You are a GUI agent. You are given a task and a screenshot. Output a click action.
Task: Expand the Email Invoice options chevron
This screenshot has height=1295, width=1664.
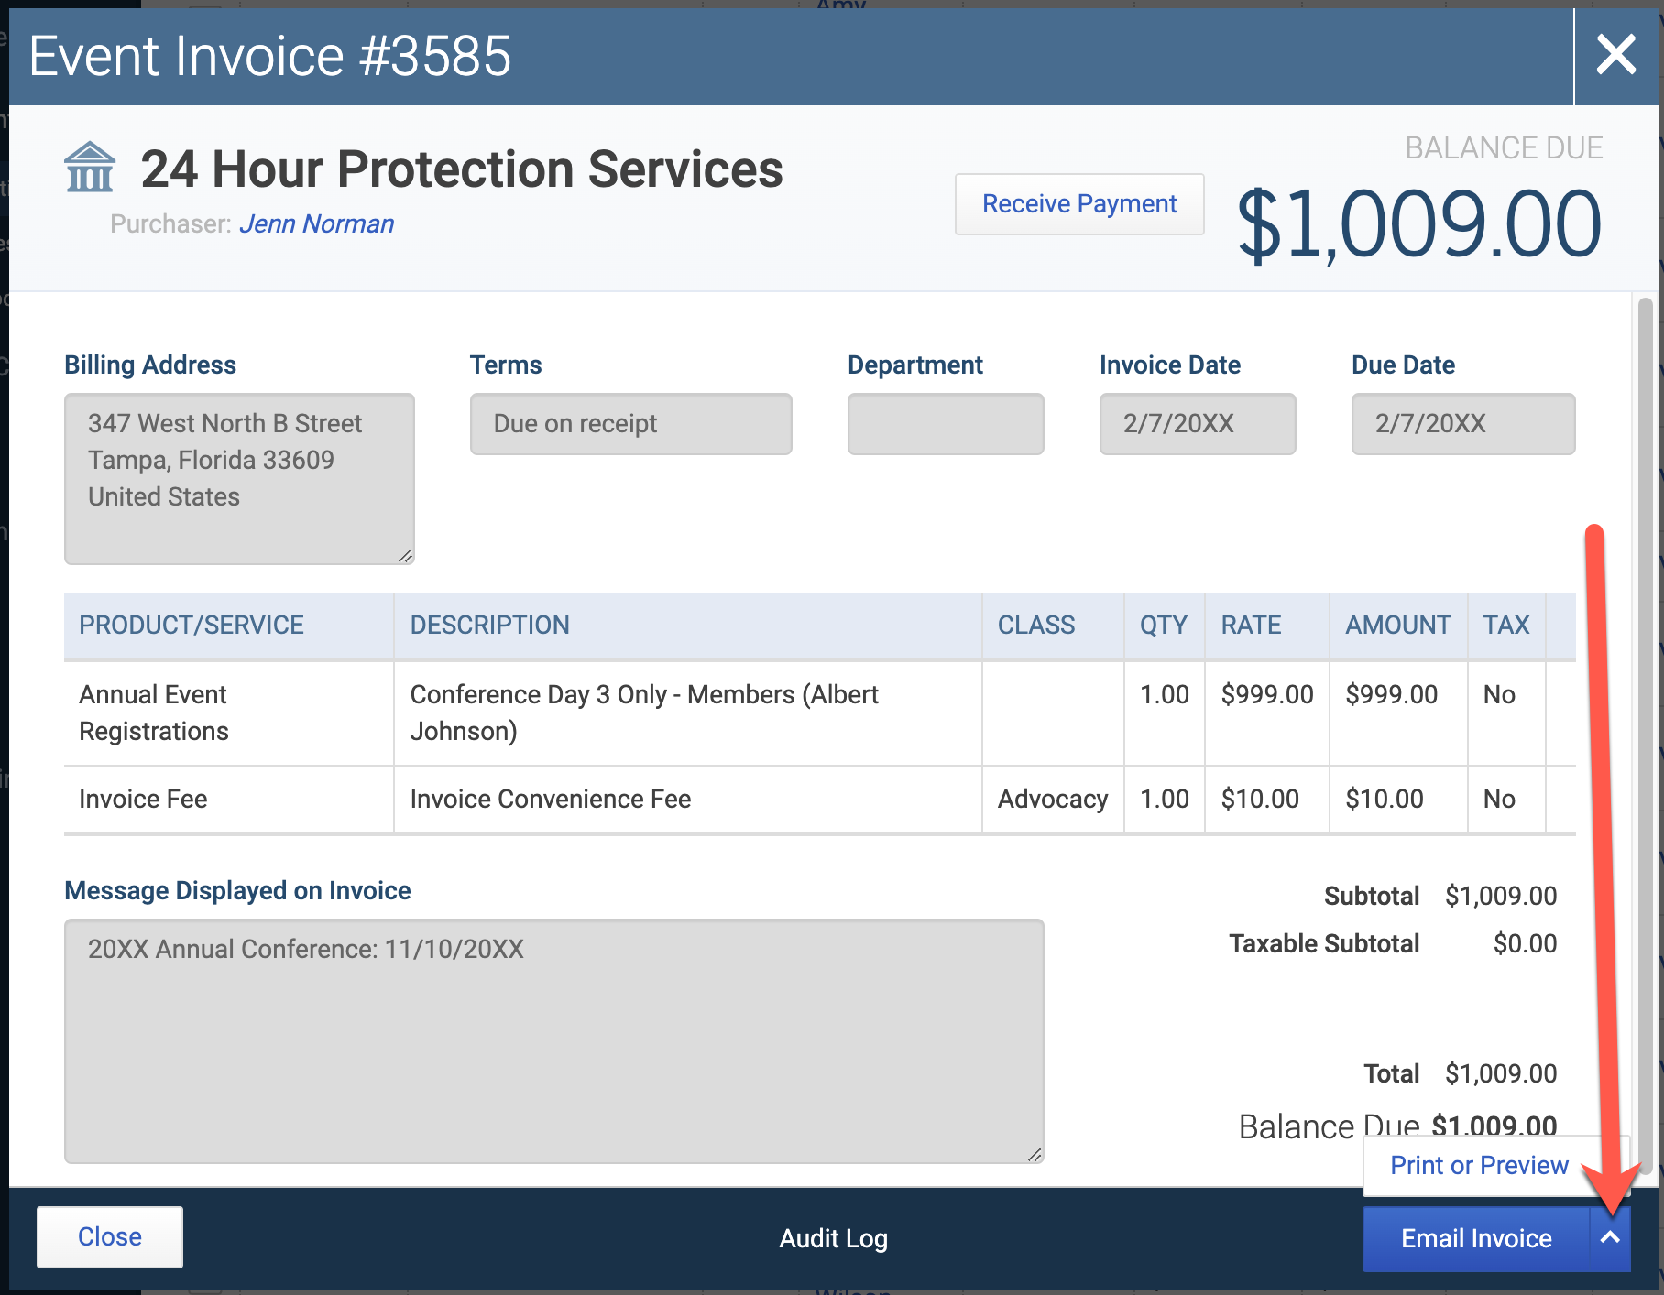coord(1610,1238)
